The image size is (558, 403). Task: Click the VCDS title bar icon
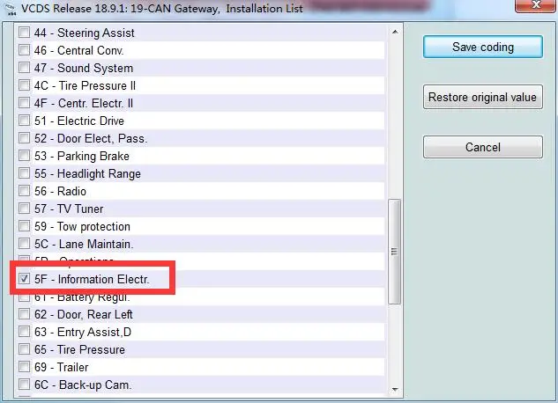[11, 9]
